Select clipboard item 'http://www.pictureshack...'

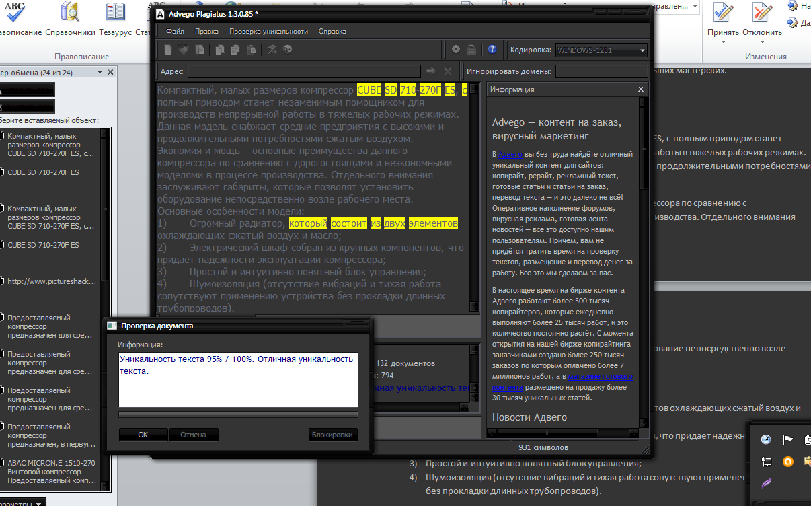[x=51, y=281]
